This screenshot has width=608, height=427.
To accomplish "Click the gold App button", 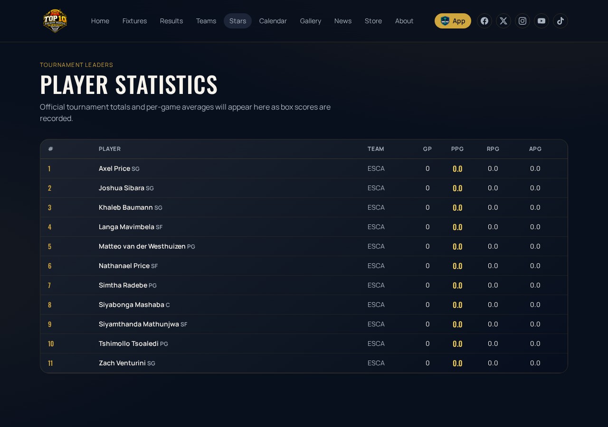I will (x=453, y=21).
